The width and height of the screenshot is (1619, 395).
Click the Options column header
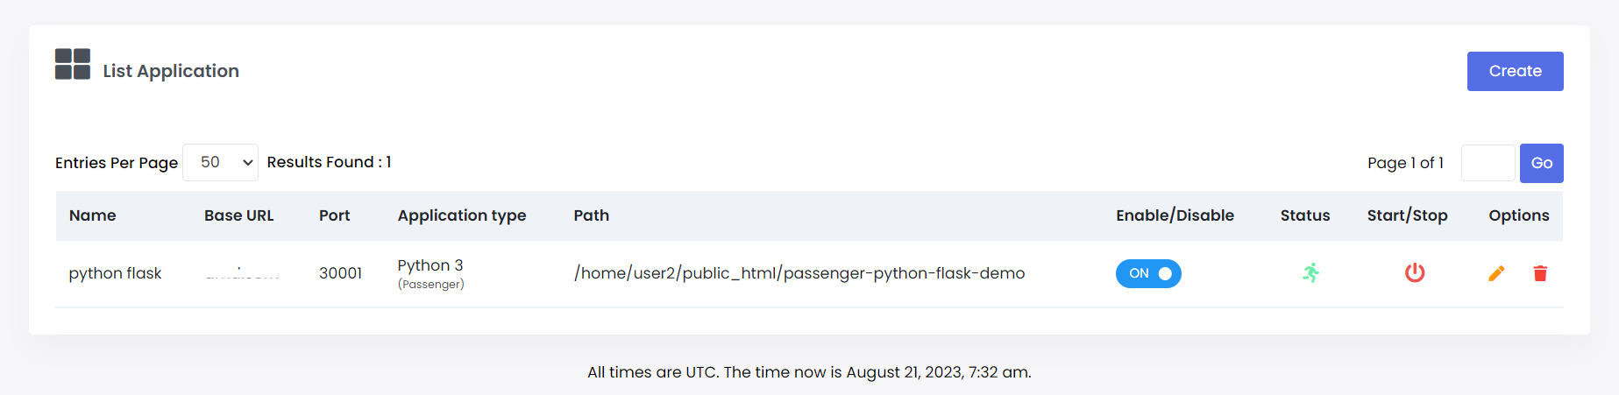(x=1518, y=215)
